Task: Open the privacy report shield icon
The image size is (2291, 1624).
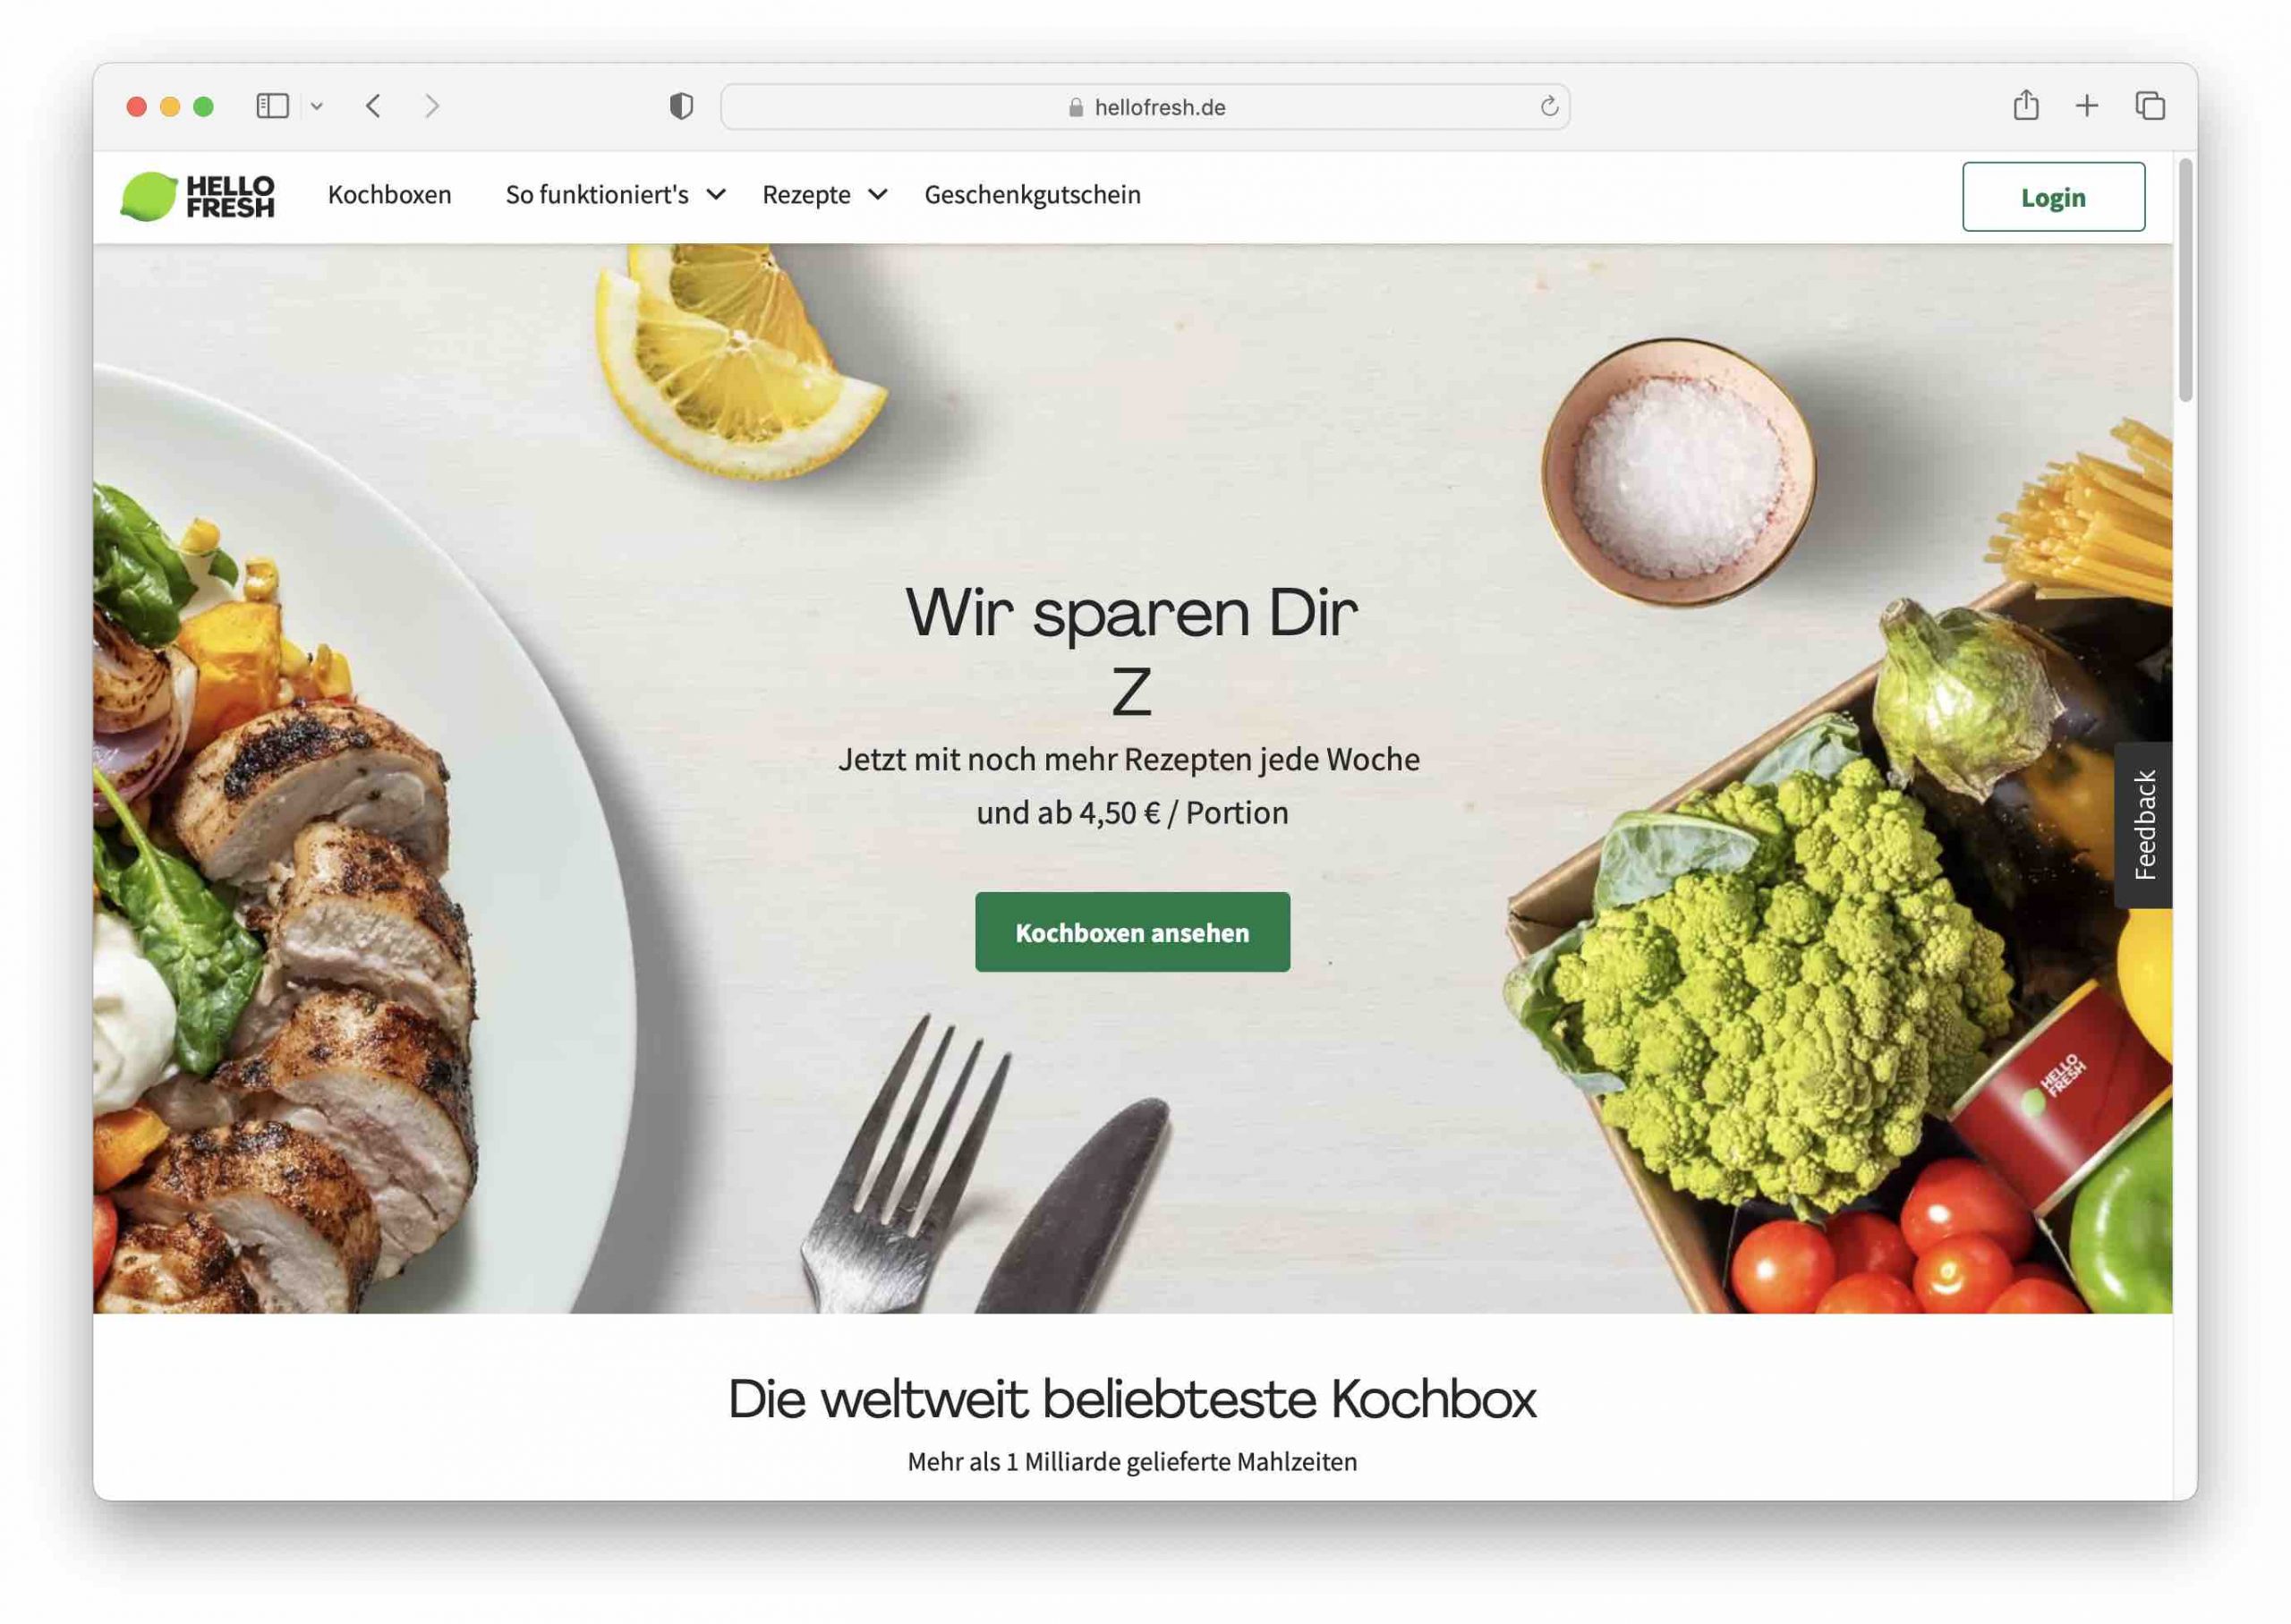Action: 681,106
